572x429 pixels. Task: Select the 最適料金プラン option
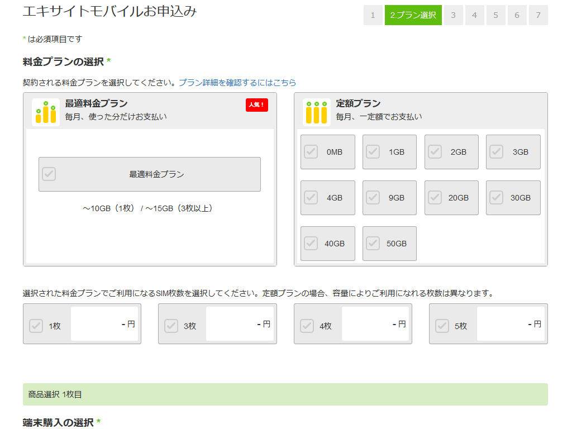tap(150, 174)
